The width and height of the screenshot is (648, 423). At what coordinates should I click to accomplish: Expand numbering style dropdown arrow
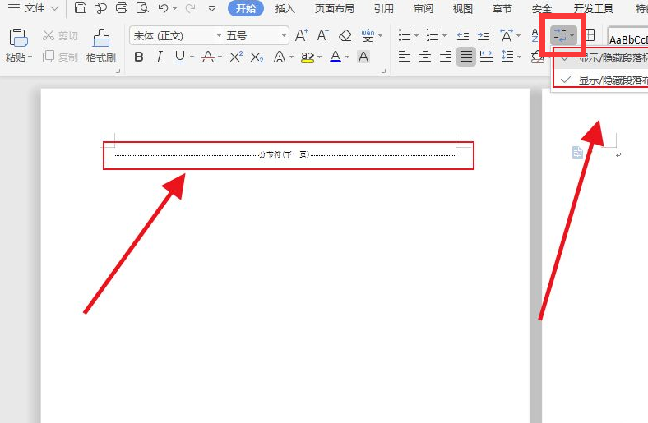(444, 36)
